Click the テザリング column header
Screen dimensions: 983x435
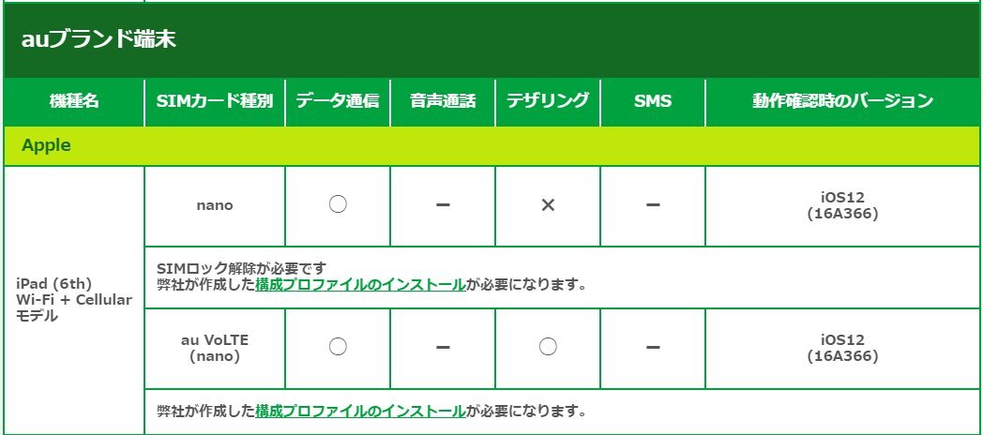click(x=548, y=102)
